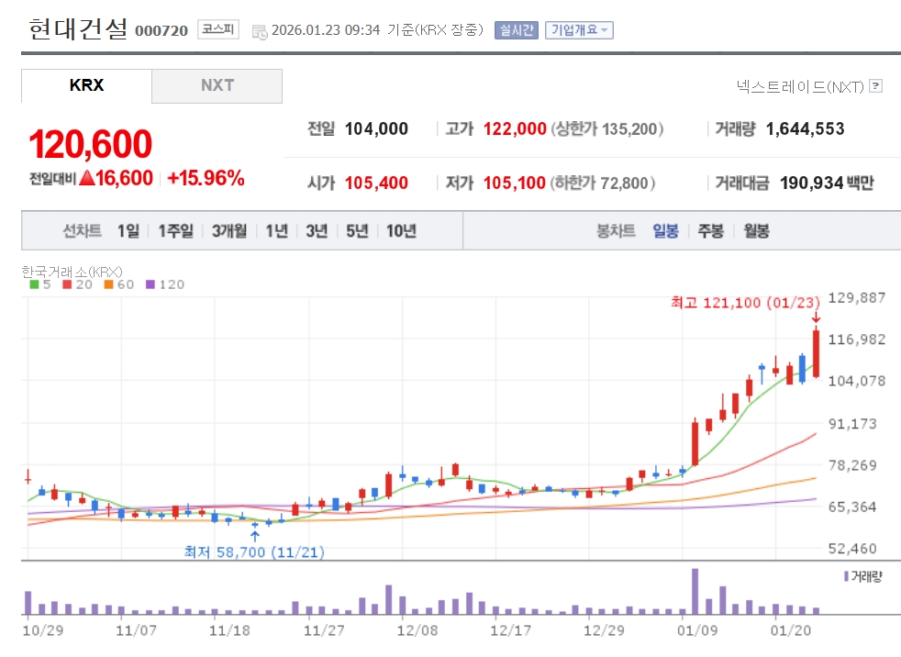Open the 기업개요 dropdown
This screenshot has width=901, height=657.
coord(579,29)
